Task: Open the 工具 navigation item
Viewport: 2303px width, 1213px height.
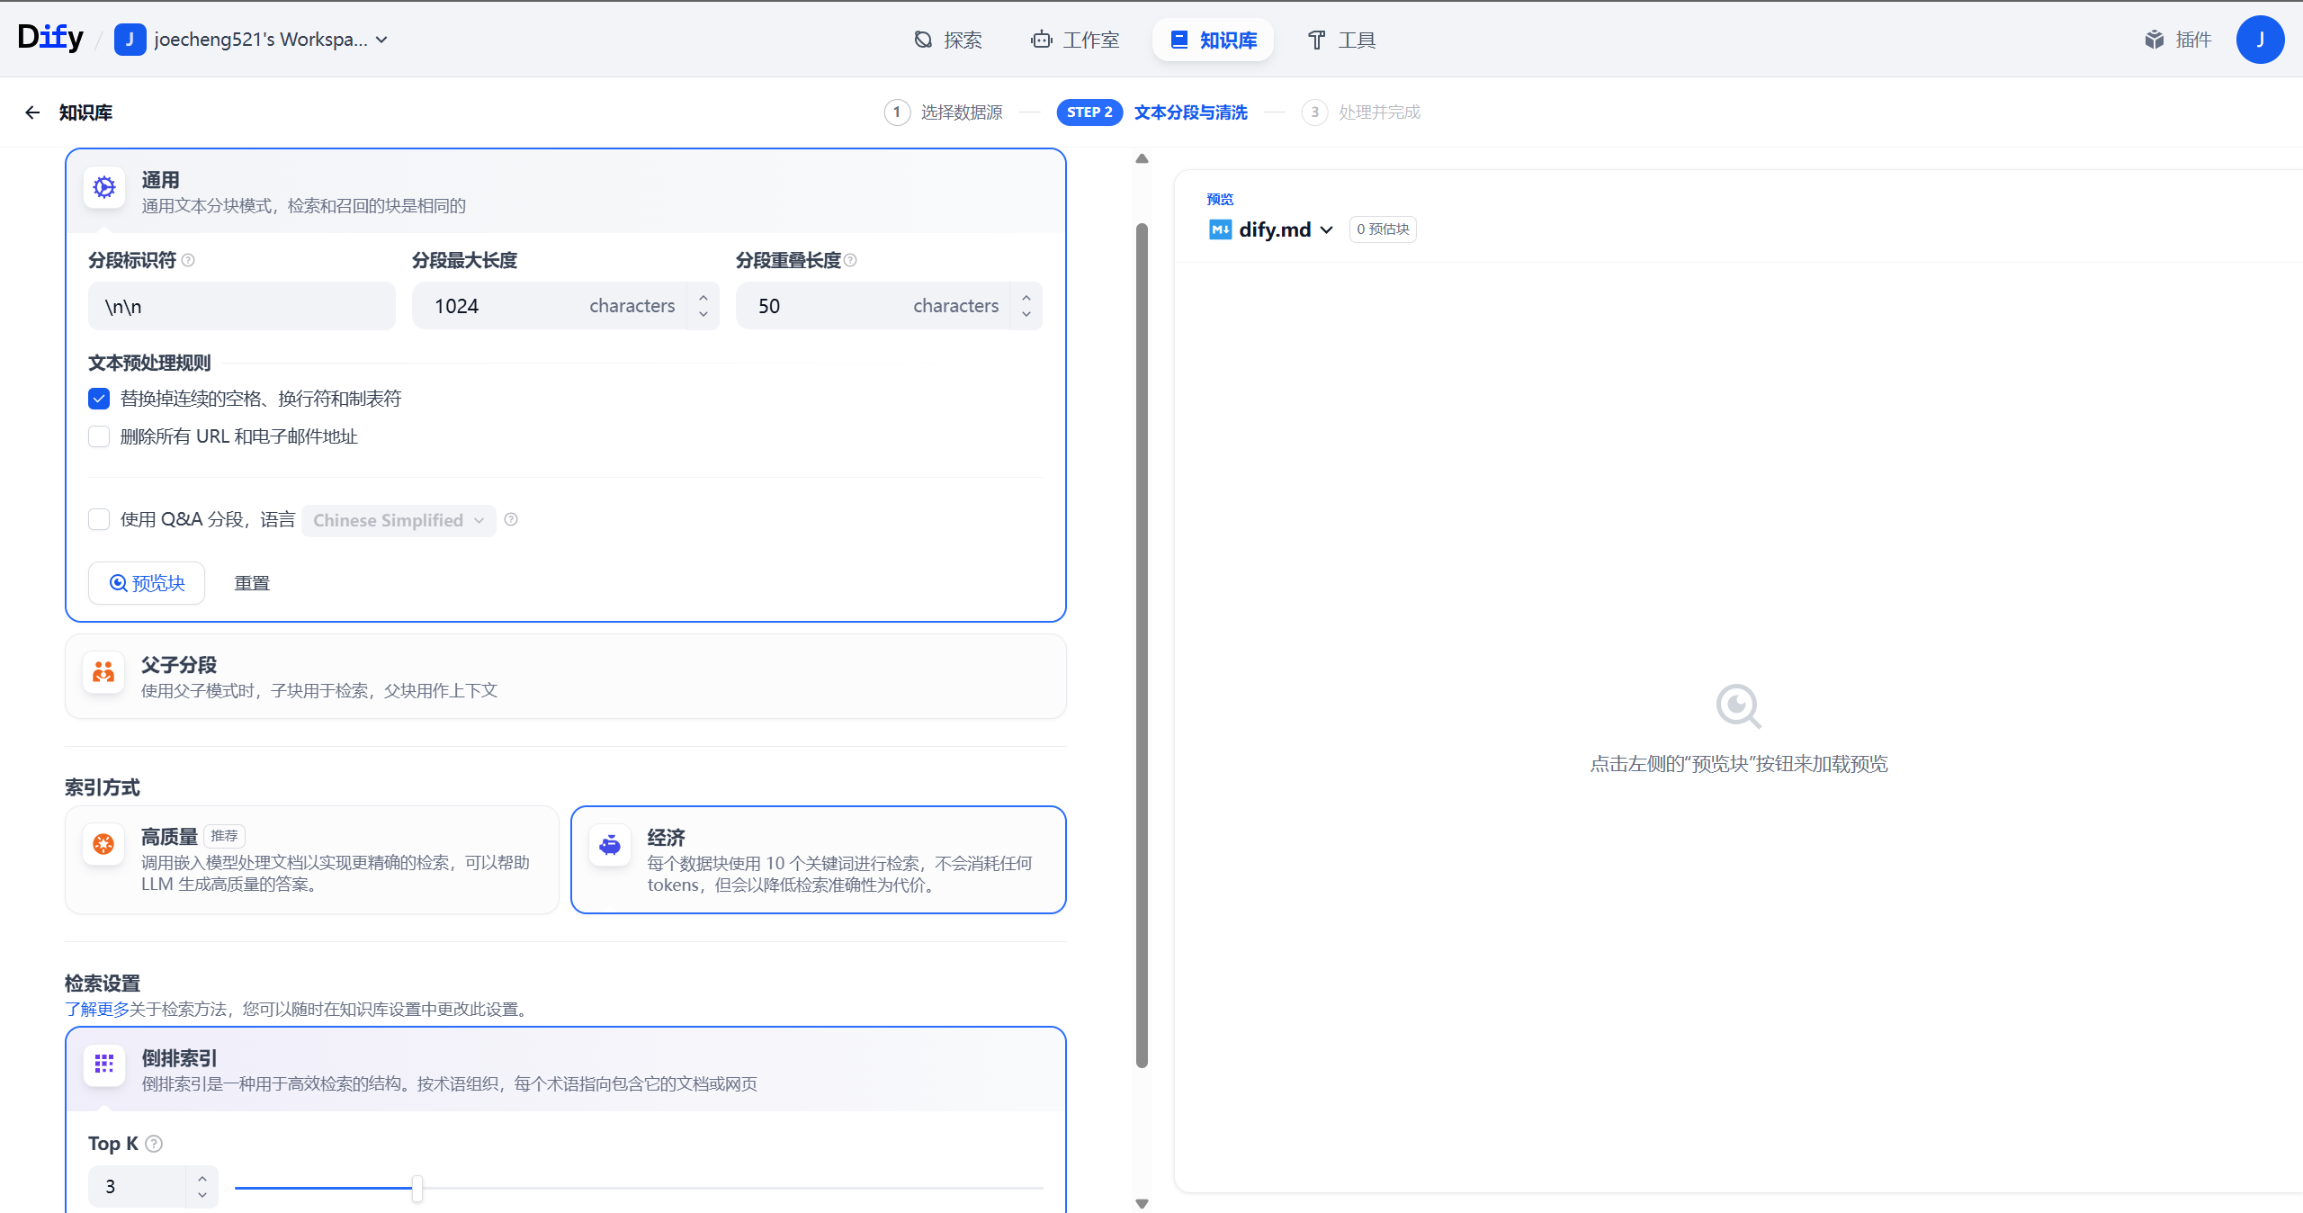Action: coord(1340,40)
